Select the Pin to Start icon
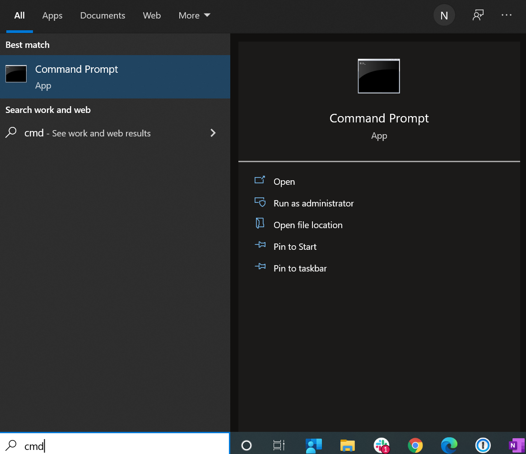 pyautogui.click(x=260, y=245)
